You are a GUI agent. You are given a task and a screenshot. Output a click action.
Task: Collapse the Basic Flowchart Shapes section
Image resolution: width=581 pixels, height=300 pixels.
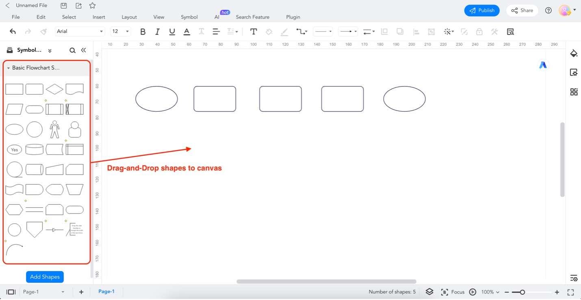(x=9, y=68)
